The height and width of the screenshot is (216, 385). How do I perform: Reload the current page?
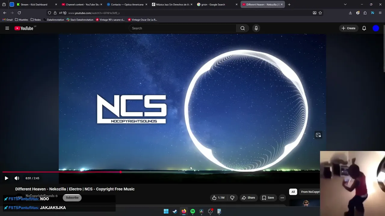(x=19, y=13)
